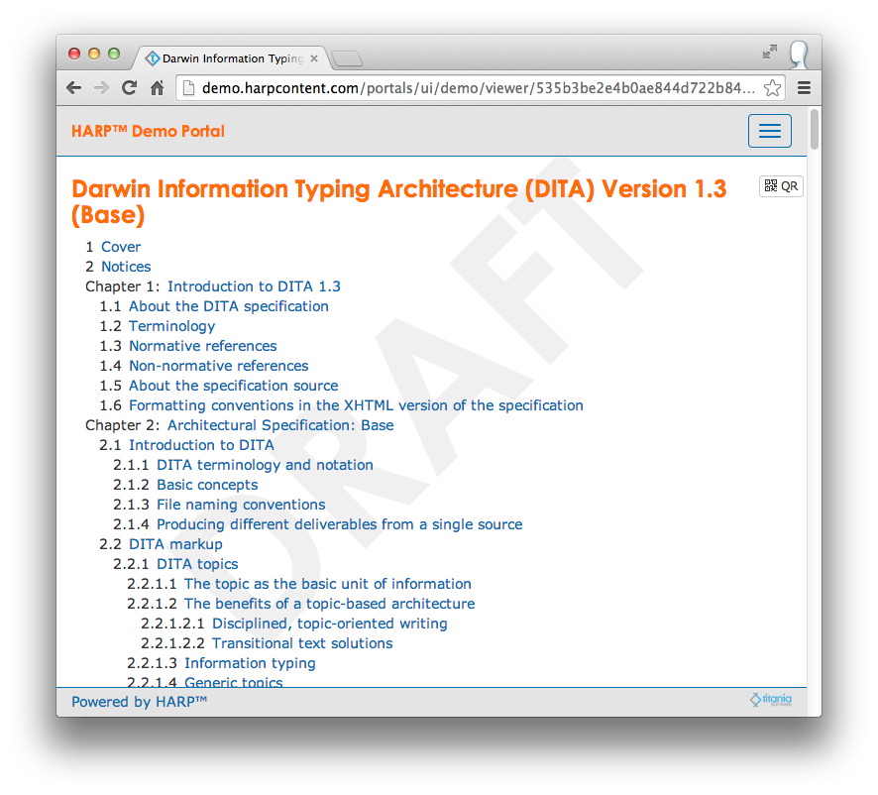
Task: Open Producing different deliverables from a single source
Action: click(339, 524)
